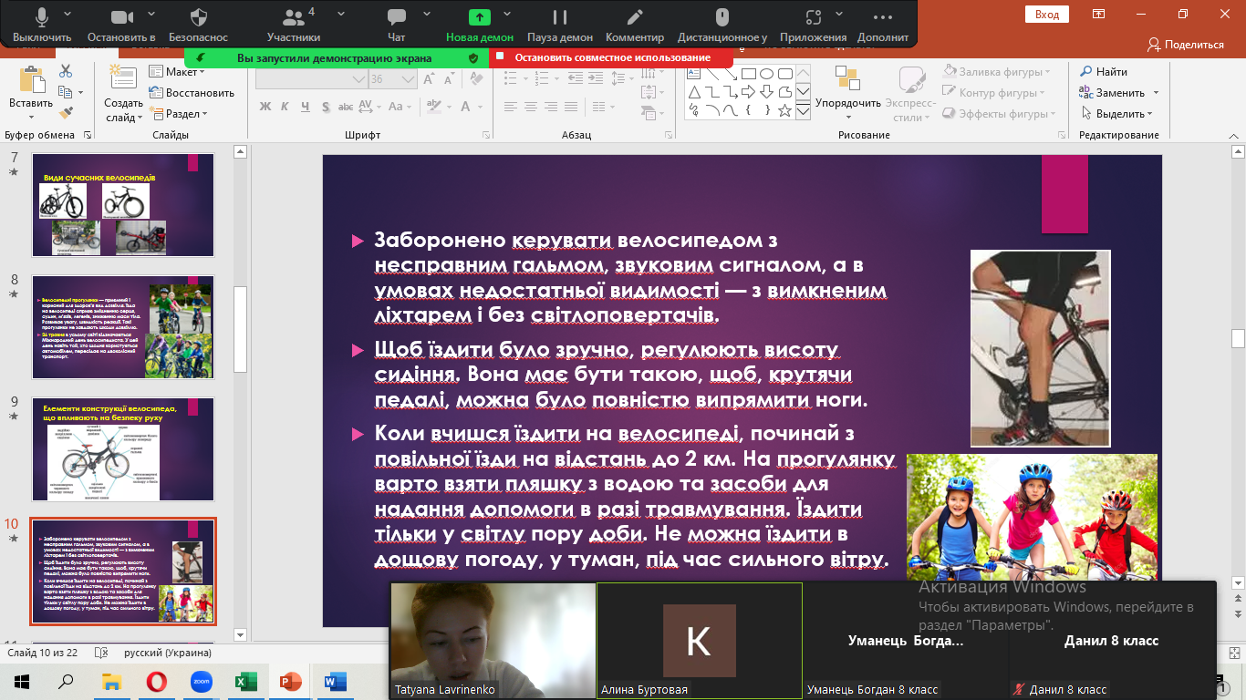Select the rectangle shape in the shapes gallery
This screenshot has height=700, width=1246.
(x=748, y=74)
